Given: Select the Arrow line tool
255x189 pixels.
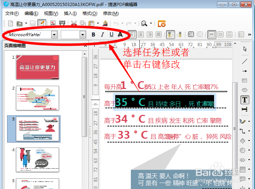Looking at the screenshot, I should 245,71.
